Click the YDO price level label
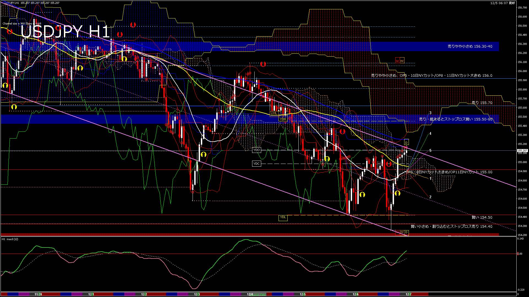529x297 pixels. (x=257, y=150)
